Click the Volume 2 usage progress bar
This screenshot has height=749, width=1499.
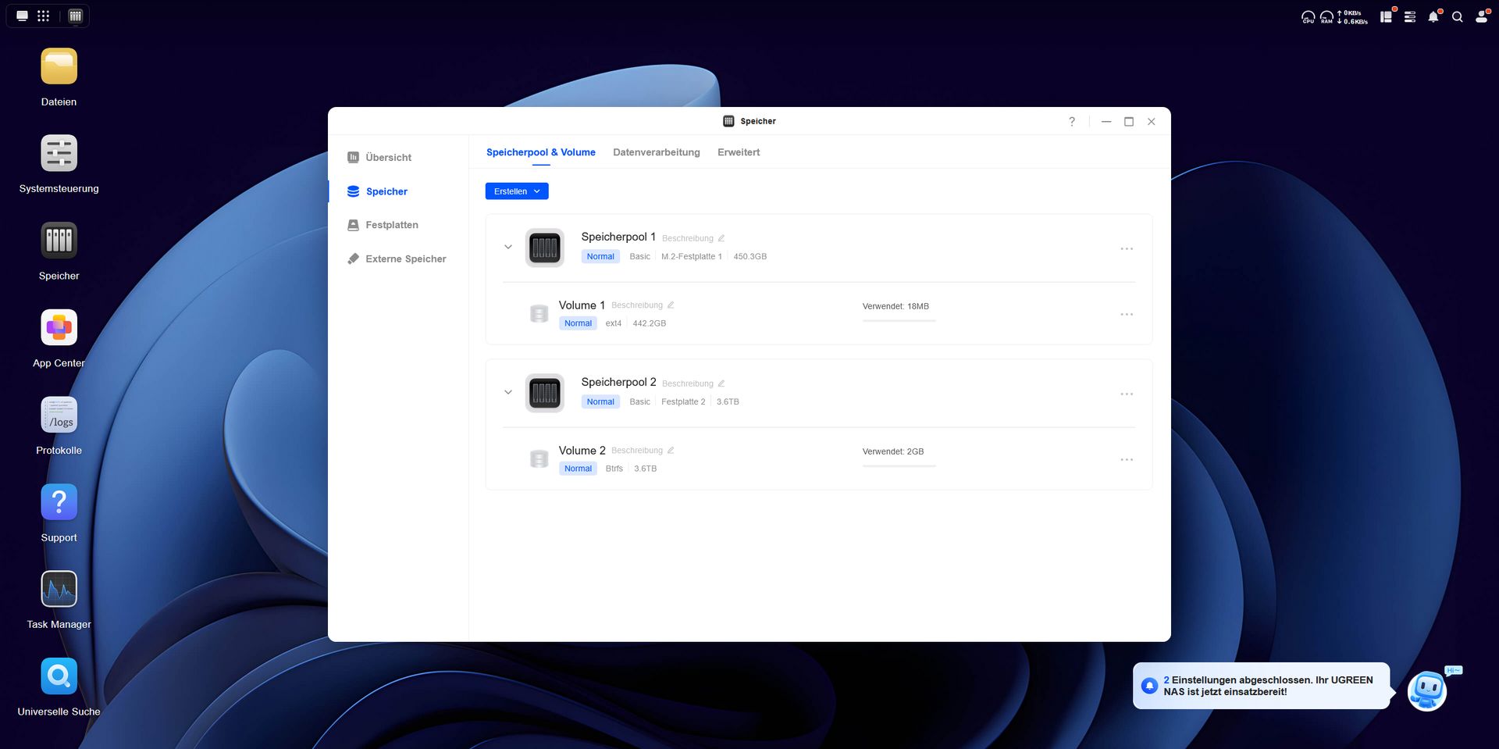coord(899,465)
